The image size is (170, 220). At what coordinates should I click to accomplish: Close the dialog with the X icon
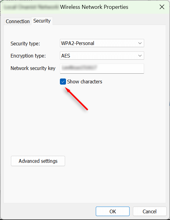coord(162,7)
